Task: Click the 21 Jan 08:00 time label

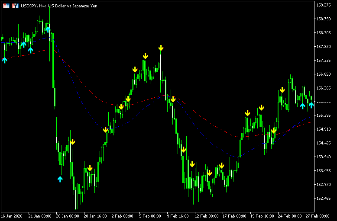Action: pos(40,215)
